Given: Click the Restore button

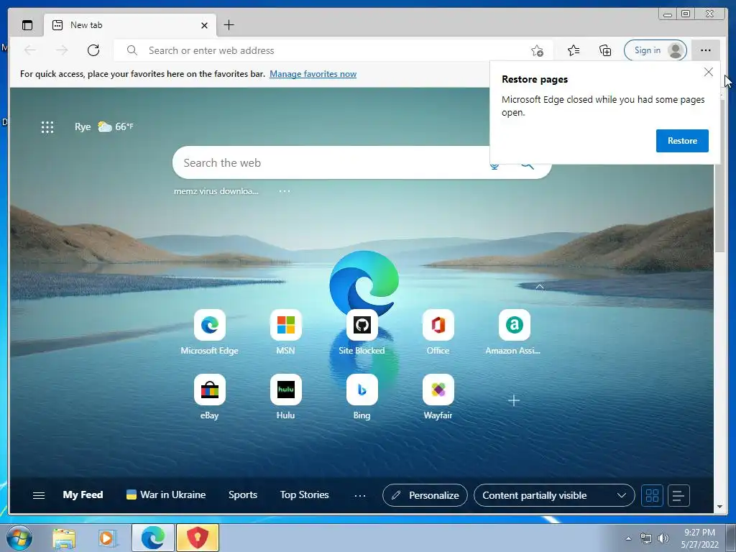Looking at the screenshot, I should (682, 141).
